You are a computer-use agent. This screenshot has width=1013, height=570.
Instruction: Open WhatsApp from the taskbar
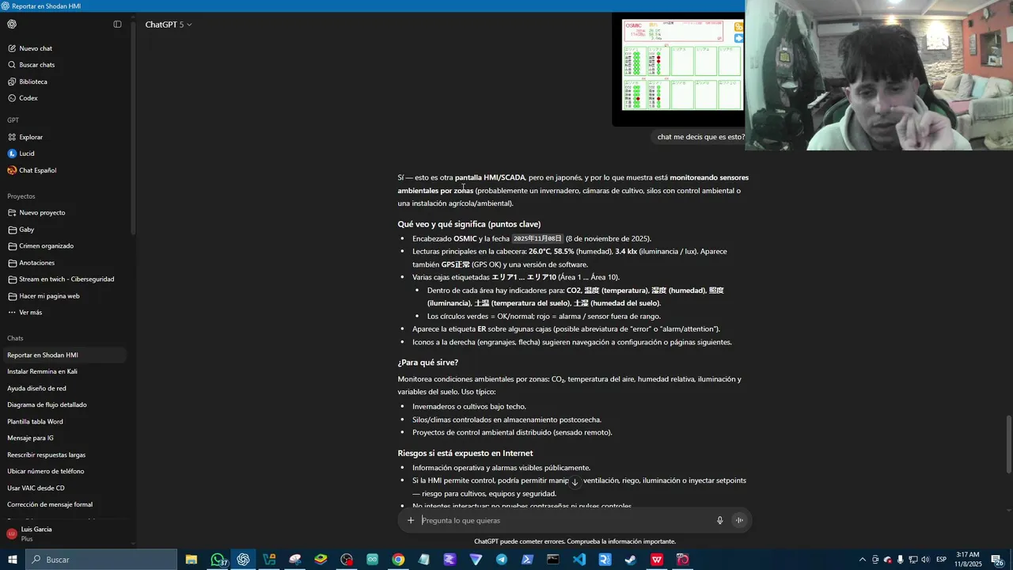tap(218, 560)
